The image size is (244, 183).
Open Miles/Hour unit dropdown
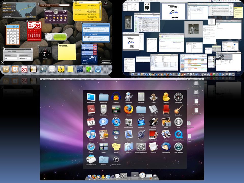click(11, 55)
